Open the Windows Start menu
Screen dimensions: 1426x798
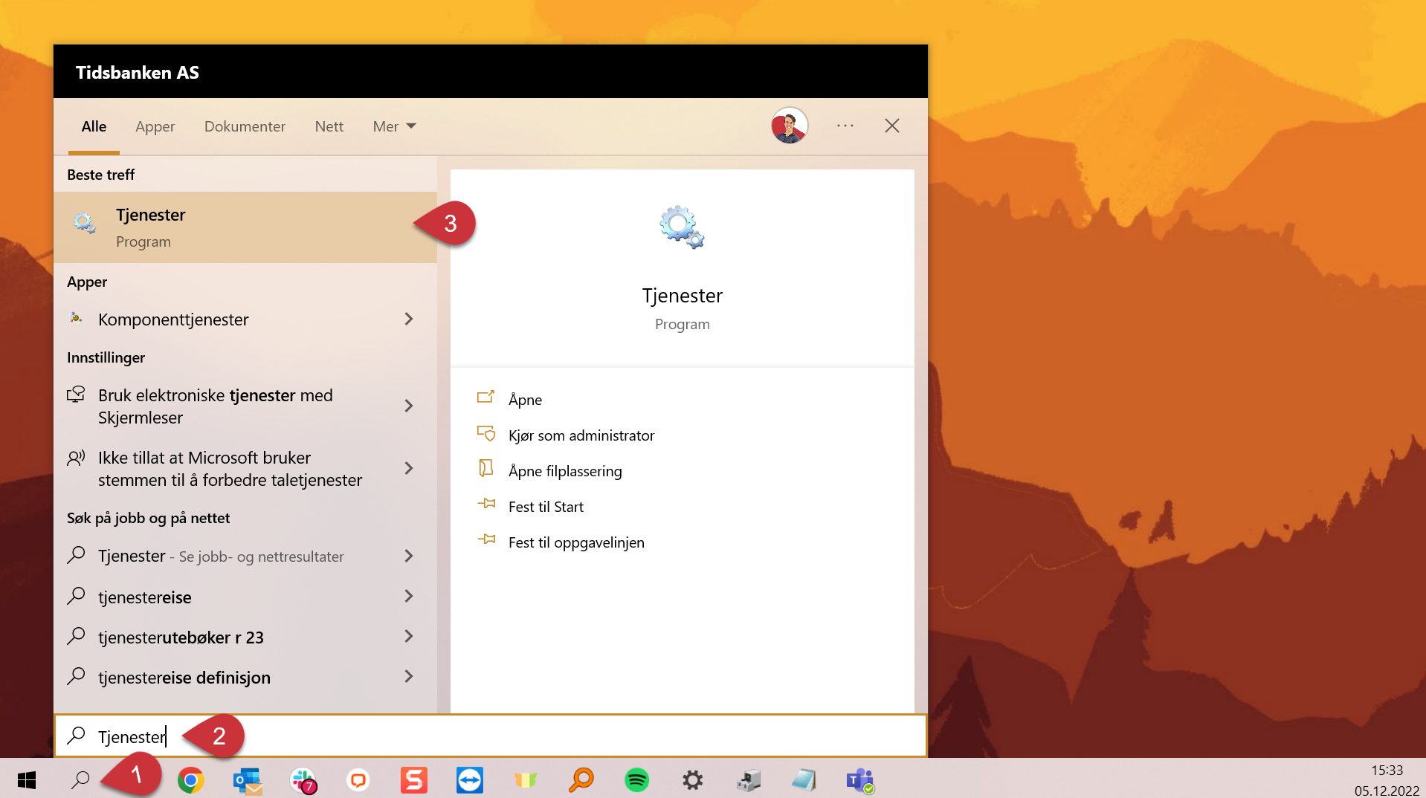click(27, 780)
